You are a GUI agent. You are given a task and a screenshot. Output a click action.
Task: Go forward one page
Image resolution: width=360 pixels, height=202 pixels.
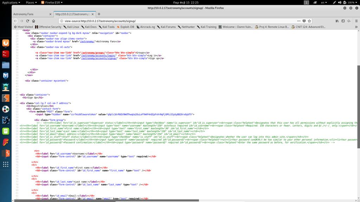coord(21,21)
